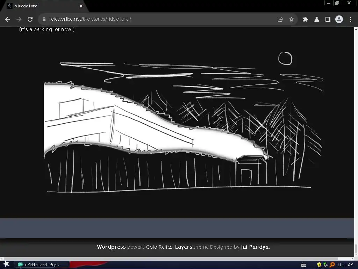Open the yellow security shield alert
Image resolution: width=358 pixels, height=269 pixels.
pyautogui.click(x=319, y=265)
